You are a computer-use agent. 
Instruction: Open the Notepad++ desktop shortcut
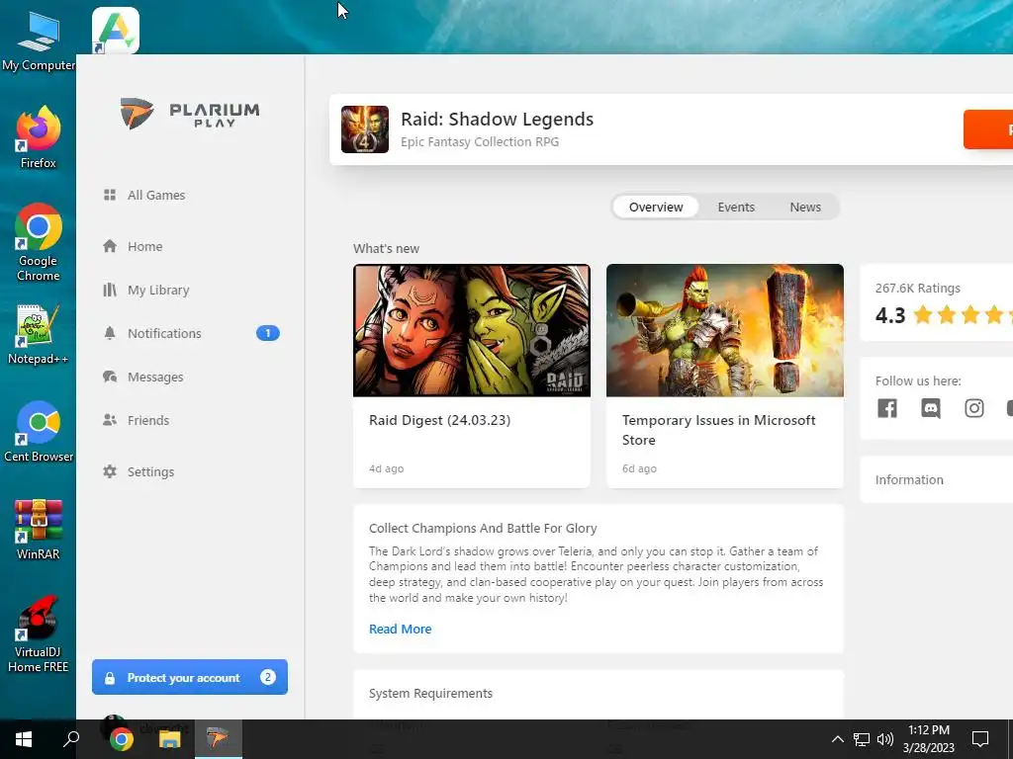pos(39,335)
